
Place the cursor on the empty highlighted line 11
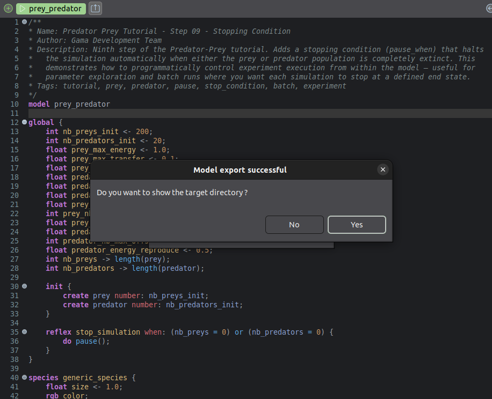point(260,113)
